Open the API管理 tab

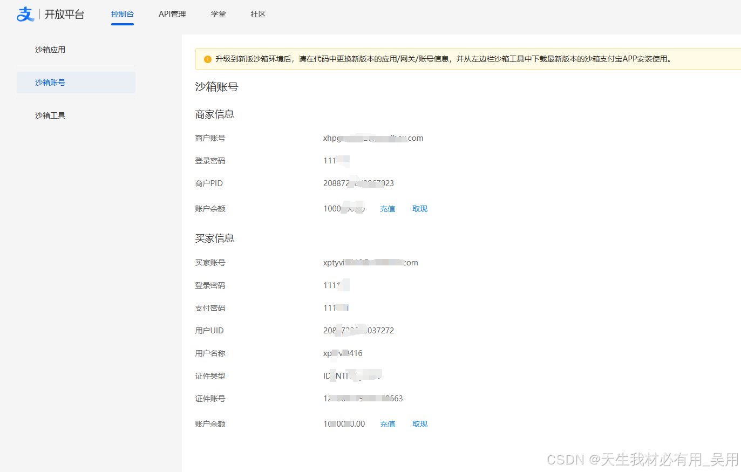(172, 14)
